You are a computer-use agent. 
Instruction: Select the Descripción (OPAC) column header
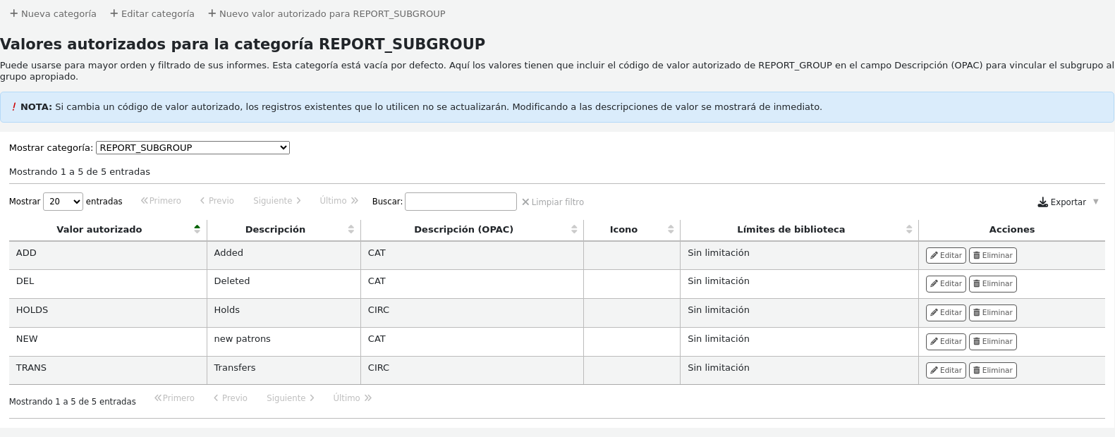click(x=463, y=229)
